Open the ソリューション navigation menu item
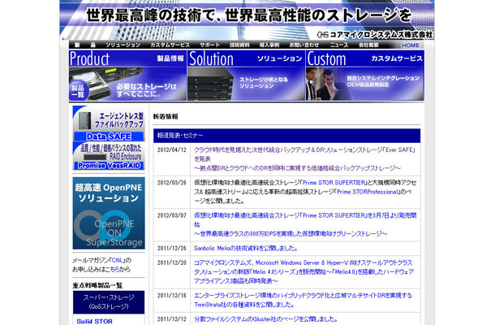 (x=123, y=45)
